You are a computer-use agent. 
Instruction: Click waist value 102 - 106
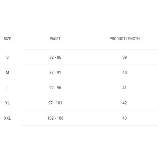pyautogui.click(x=55, y=118)
